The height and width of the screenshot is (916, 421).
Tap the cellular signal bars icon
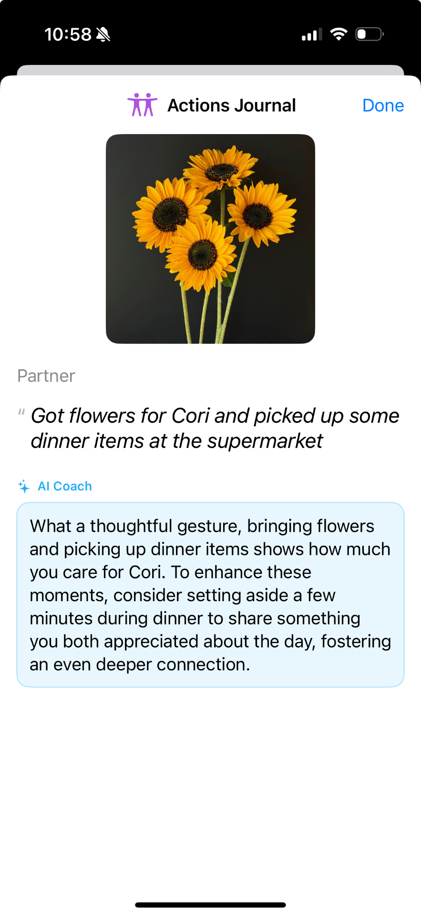point(312,35)
